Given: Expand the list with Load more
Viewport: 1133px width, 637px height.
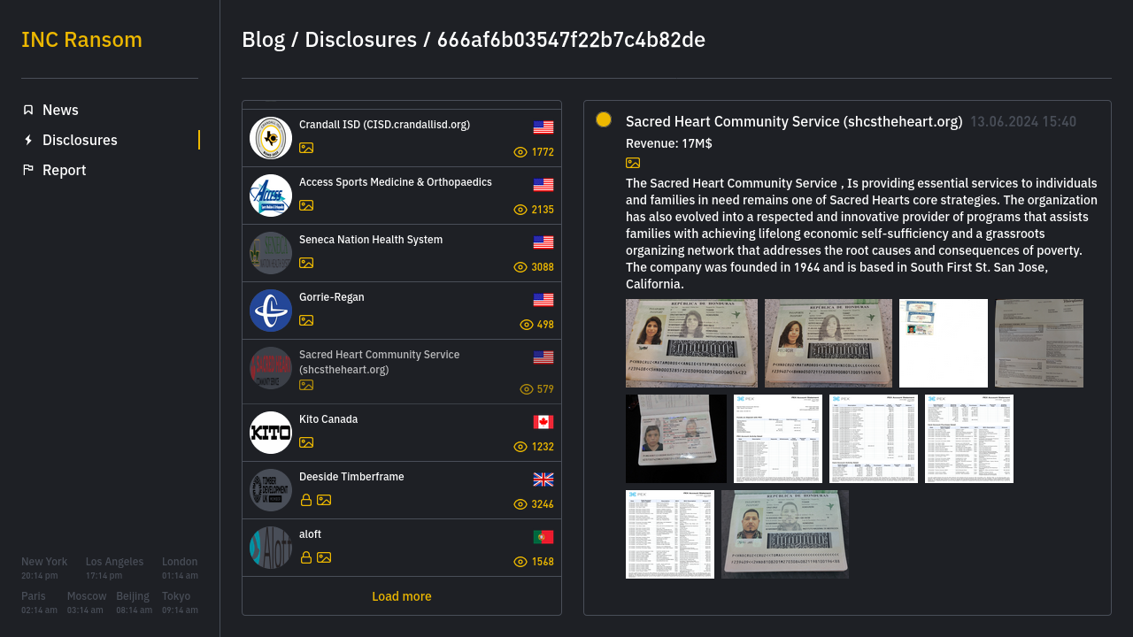Looking at the screenshot, I should 402,596.
